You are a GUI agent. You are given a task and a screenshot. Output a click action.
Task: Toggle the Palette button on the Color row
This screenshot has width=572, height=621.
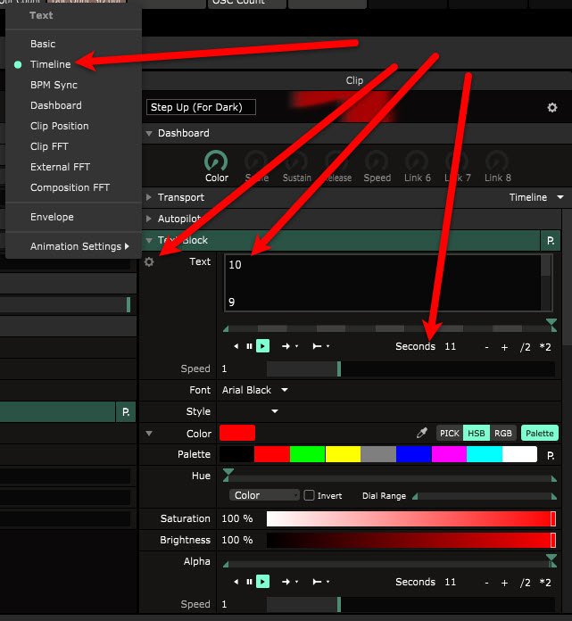tap(539, 434)
